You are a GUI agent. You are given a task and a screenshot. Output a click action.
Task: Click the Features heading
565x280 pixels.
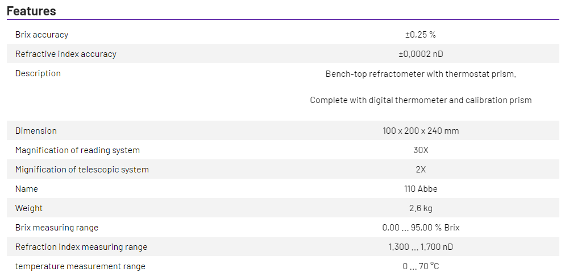pos(31,11)
